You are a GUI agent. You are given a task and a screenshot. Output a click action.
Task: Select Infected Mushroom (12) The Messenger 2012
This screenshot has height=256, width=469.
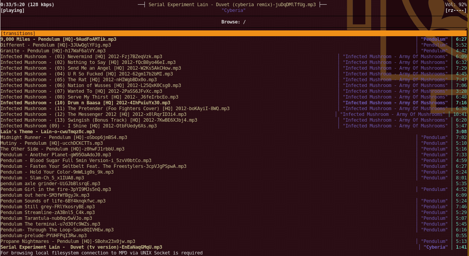234,114
